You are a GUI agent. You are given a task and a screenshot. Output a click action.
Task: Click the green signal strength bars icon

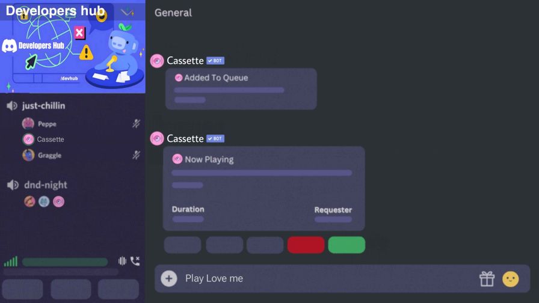[11, 262]
